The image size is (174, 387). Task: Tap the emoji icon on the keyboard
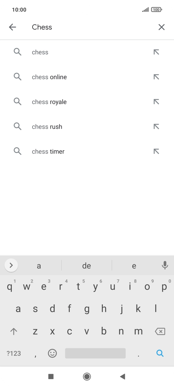point(52,353)
